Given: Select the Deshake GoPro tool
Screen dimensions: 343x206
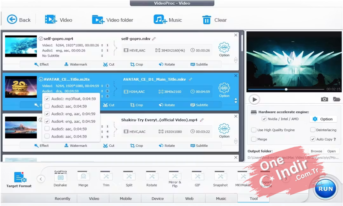Looking at the screenshot, I should tap(60, 179).
